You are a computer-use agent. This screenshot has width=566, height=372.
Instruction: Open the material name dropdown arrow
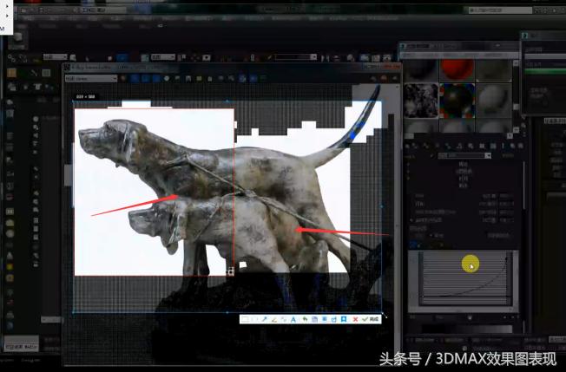pyautogui.click(x=488, y=156)
